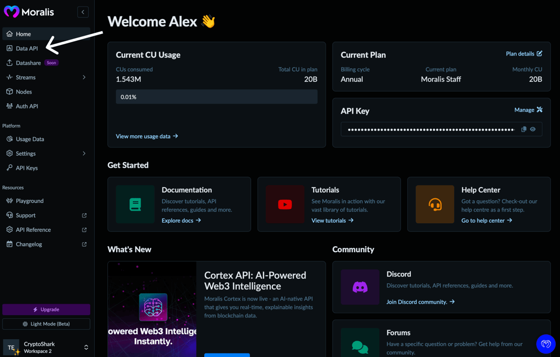The width and height of the screenshot is (560, 357).
Task: Click the API Keys key icon
Action: point(10,168)
